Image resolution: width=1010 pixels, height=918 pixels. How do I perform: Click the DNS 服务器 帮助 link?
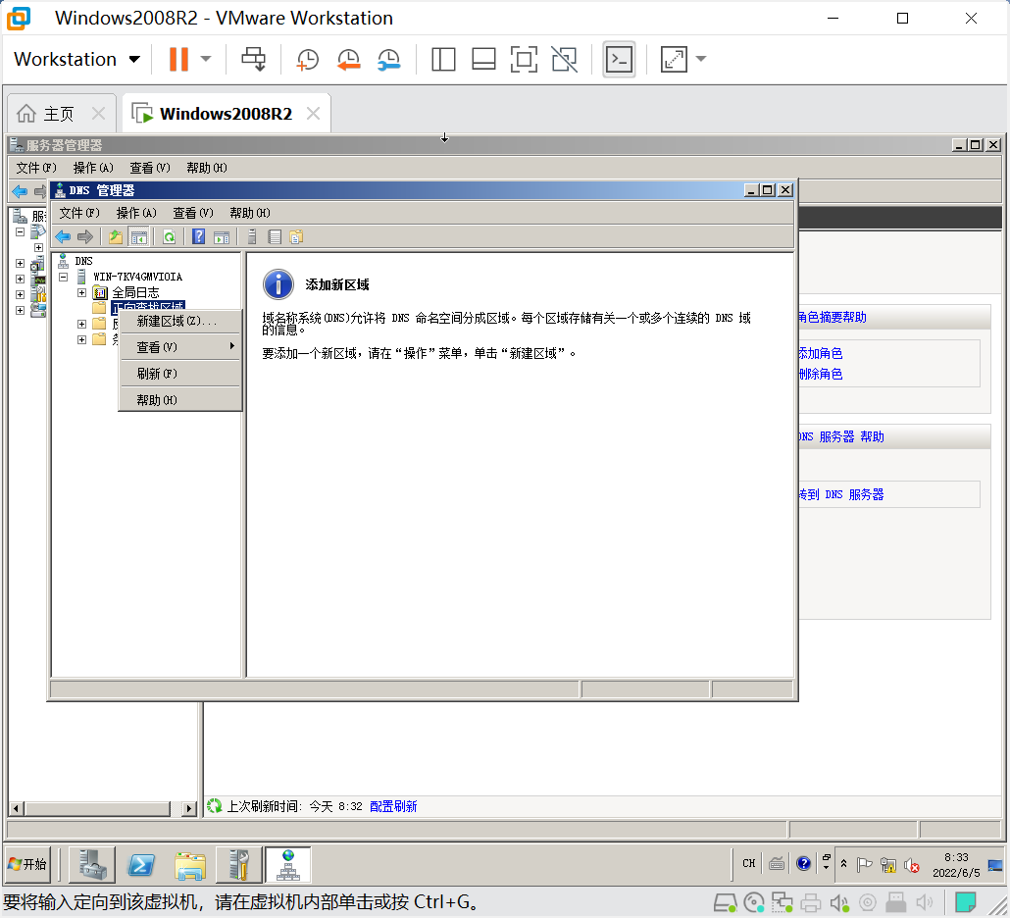click(x=841, y=436)
